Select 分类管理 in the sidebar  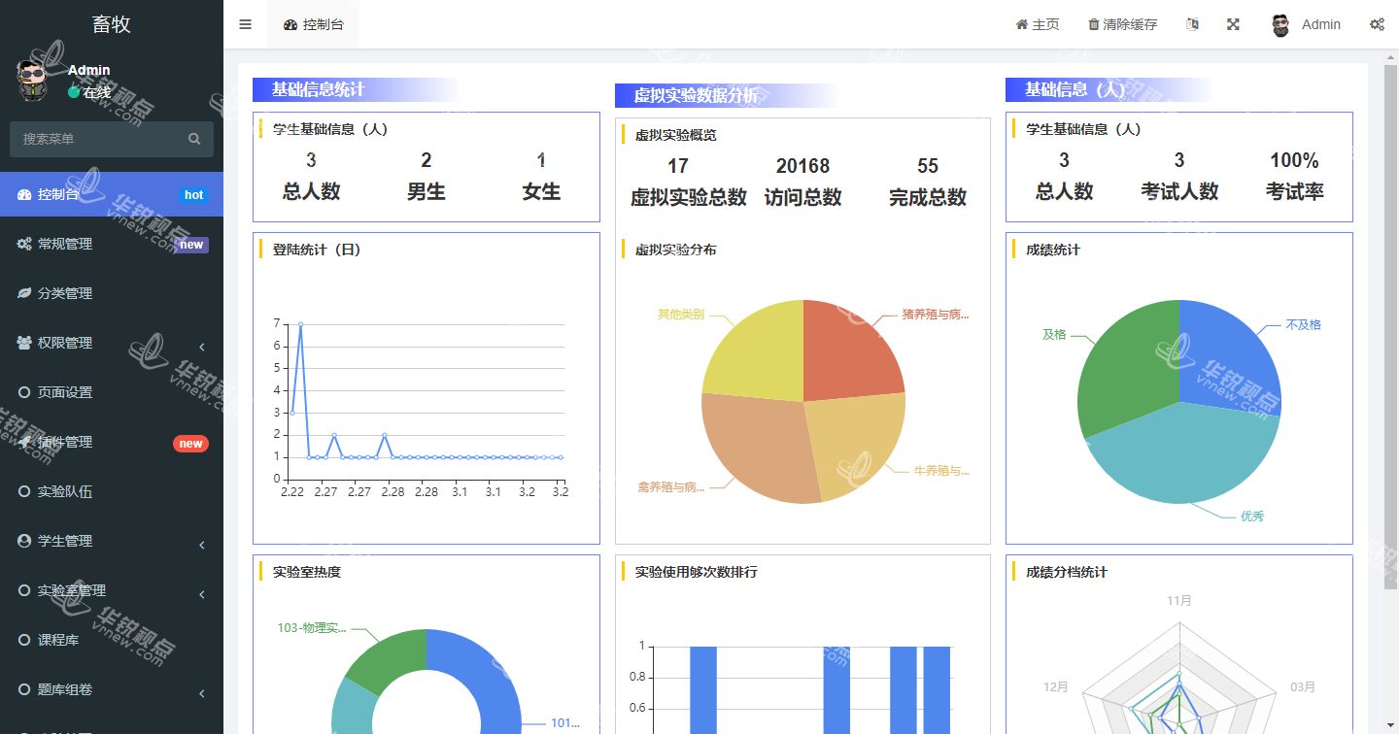click(112, 293)
